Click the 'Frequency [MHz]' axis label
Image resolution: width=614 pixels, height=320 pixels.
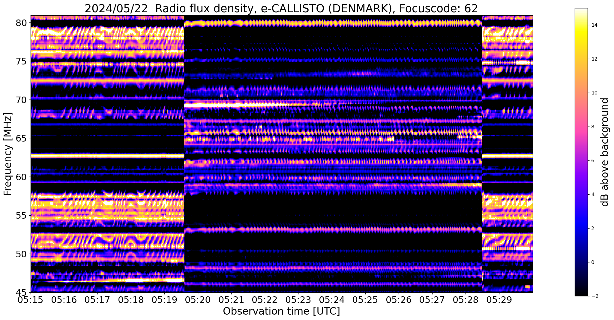tap(8, 154)
